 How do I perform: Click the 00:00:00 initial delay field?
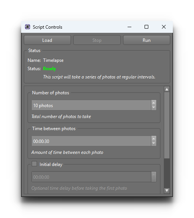(91, 177)
